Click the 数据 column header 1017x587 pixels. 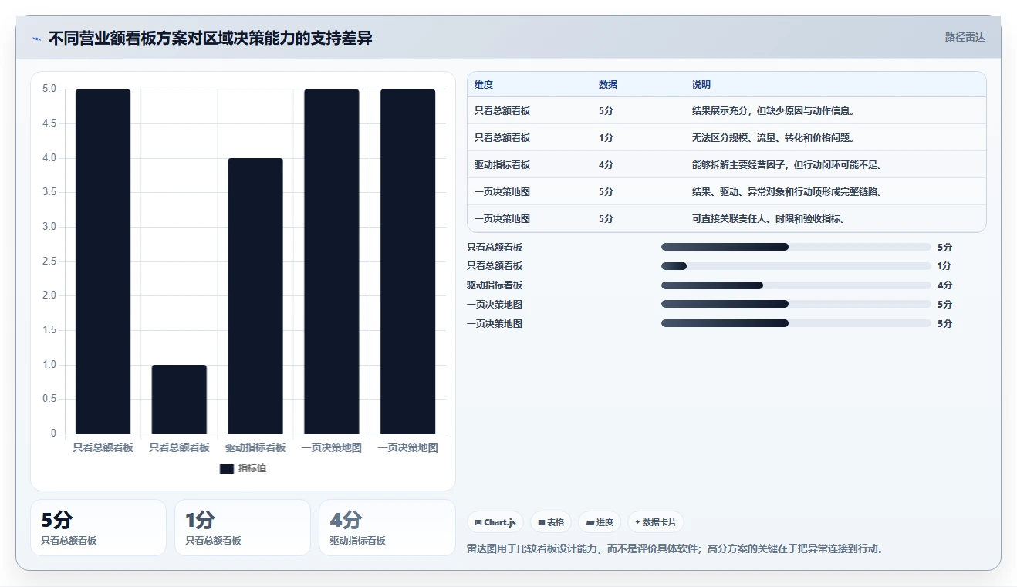pyautogui.click(x=608, y=85)
